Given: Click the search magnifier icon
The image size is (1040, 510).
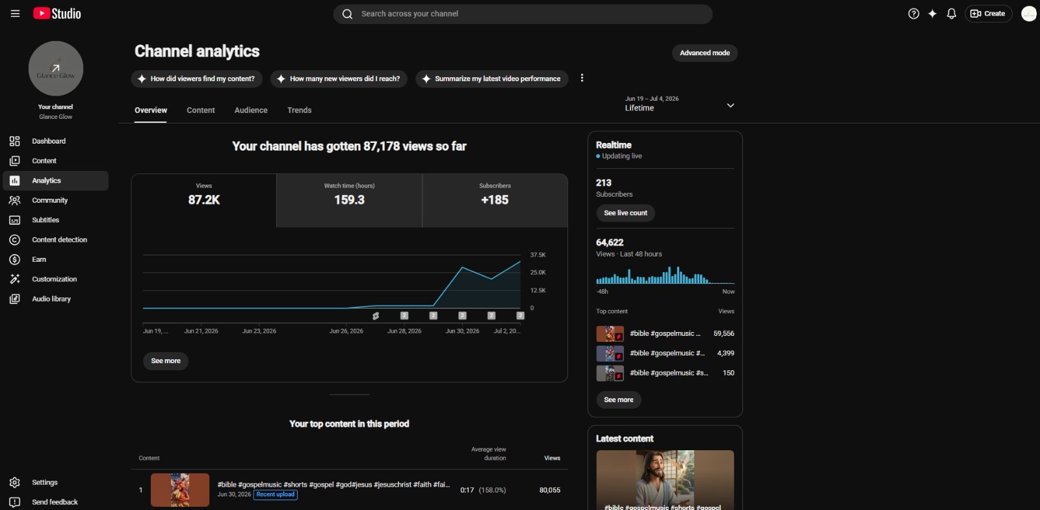Looking at the screenshot, I should 348,14.
